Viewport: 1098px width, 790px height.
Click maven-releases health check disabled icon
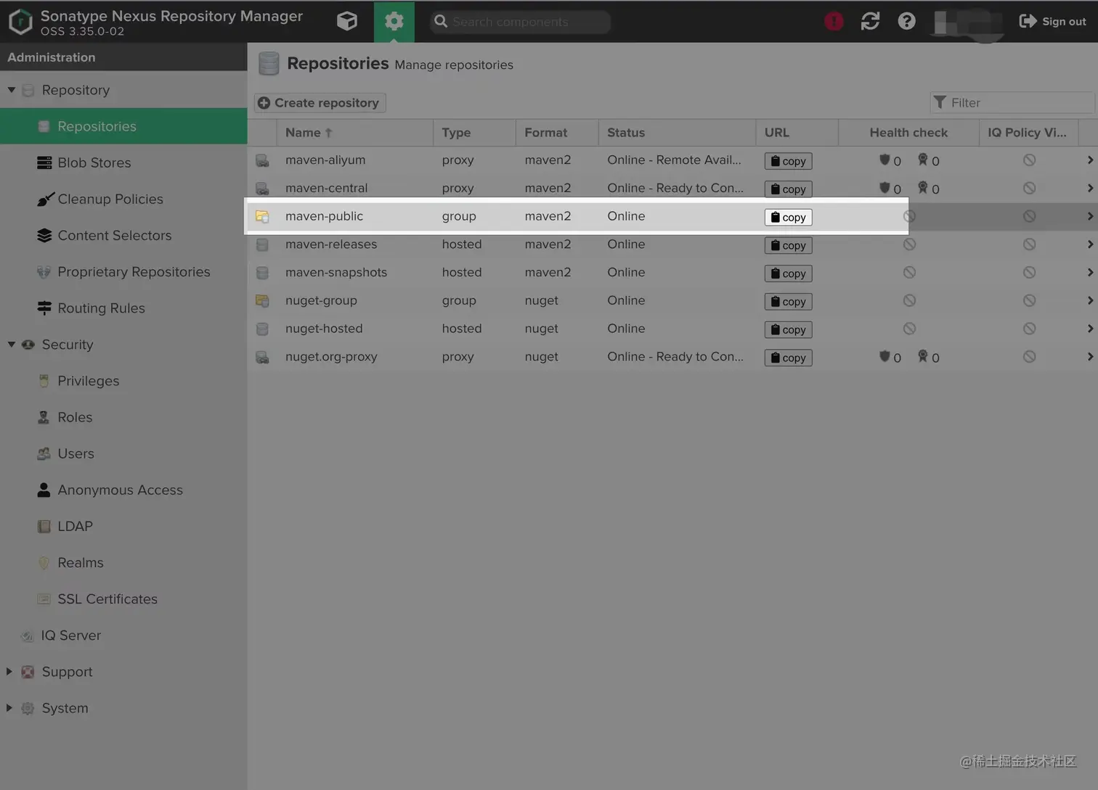pos(909,244)
